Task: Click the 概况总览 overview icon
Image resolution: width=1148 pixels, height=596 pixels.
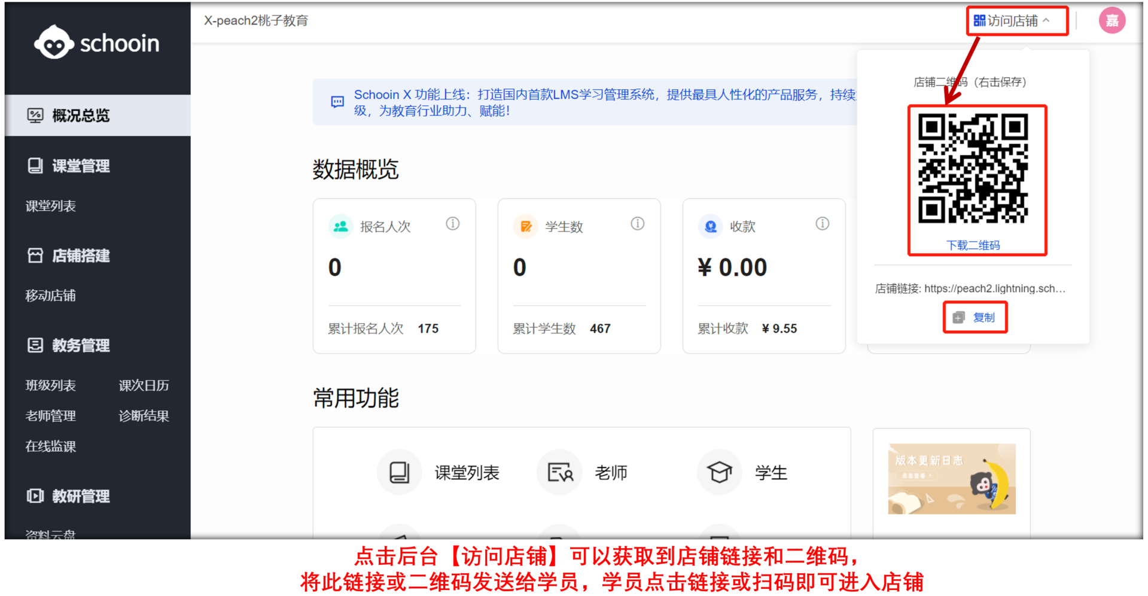Action: coord(35,115)
